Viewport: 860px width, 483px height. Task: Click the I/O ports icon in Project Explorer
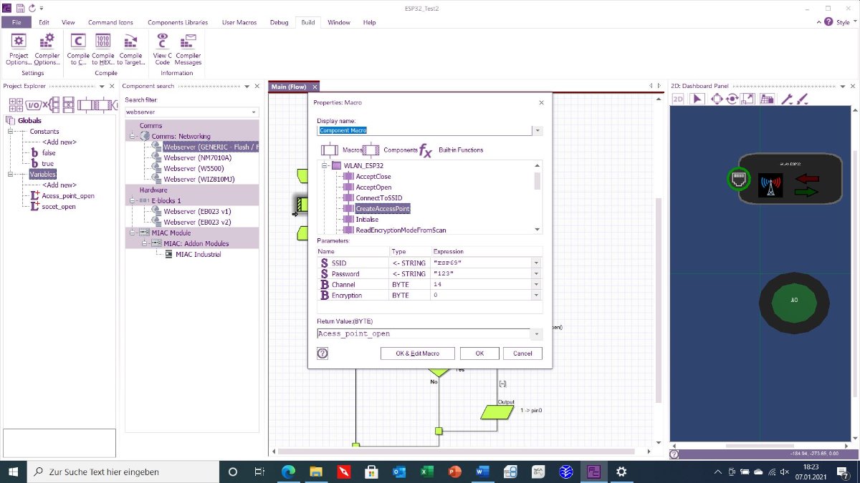click(x=34, y=104)
